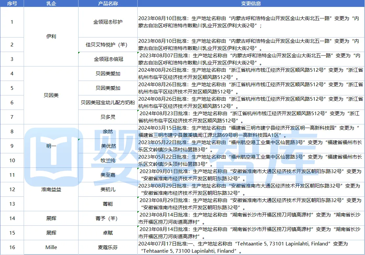Click 序号 cell number 3
Image resolution: width=365 pixels, height=255 pixels.
click(12, 59)
